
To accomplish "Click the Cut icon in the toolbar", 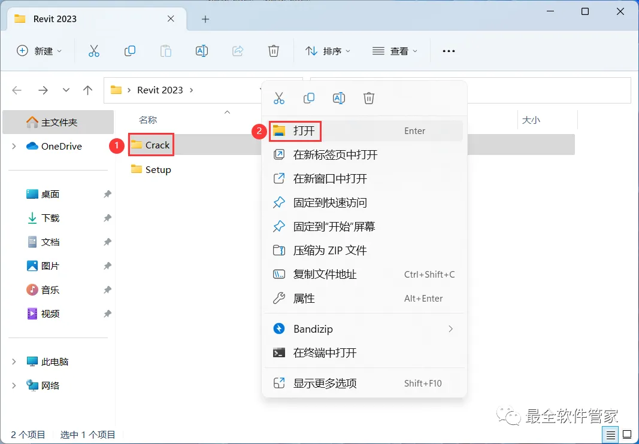I will tap(94, 51).
